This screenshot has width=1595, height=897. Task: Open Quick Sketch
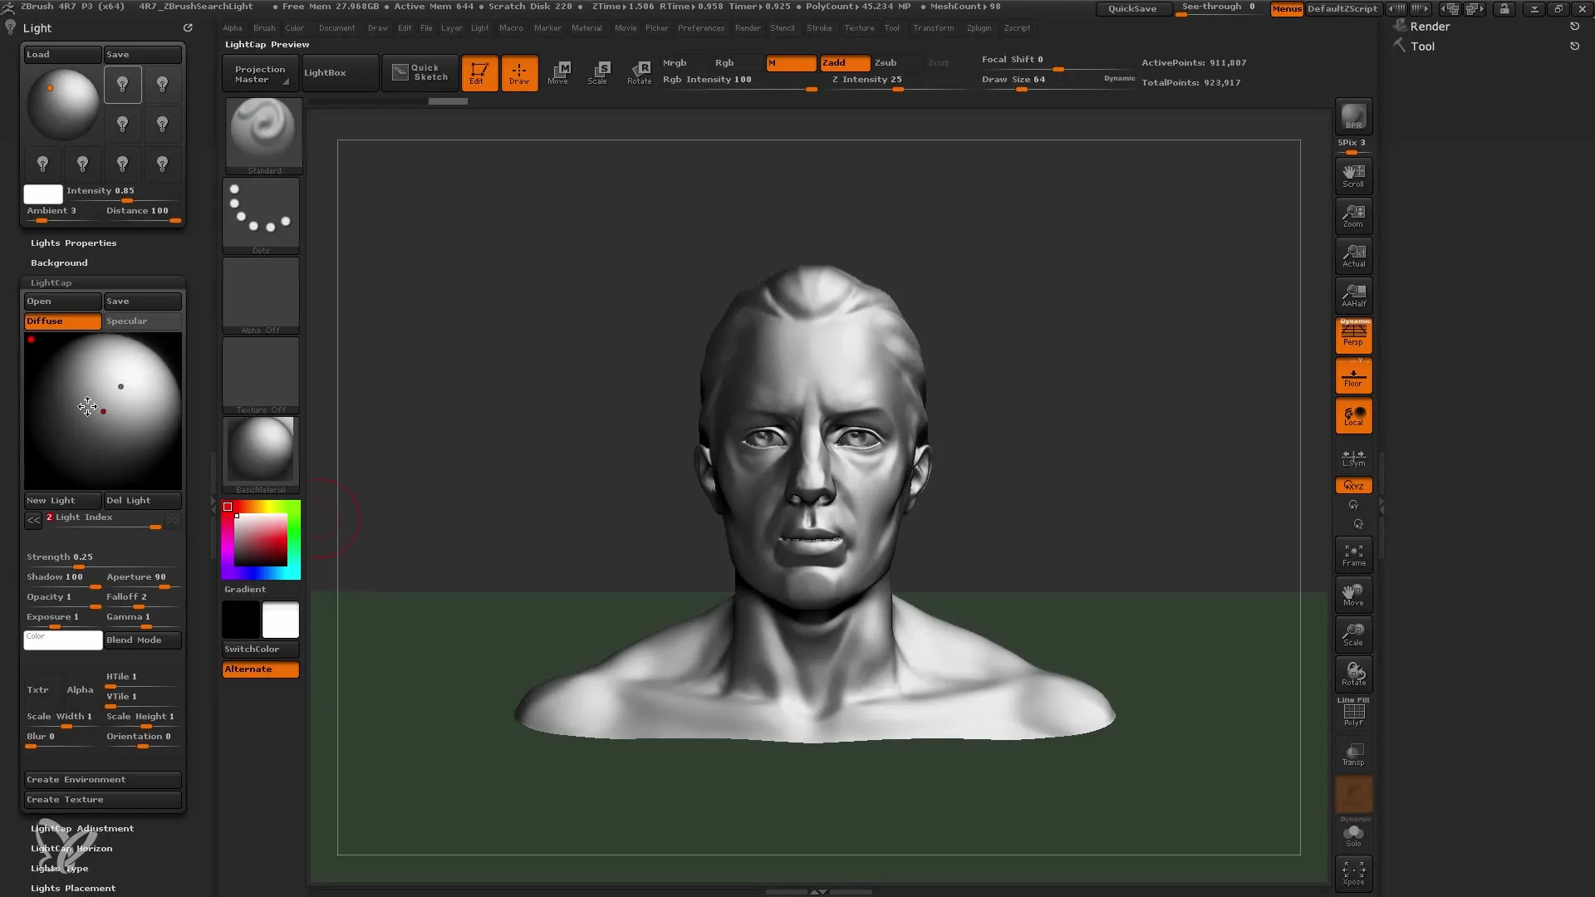pyautogui.click(x=420, y=73)
